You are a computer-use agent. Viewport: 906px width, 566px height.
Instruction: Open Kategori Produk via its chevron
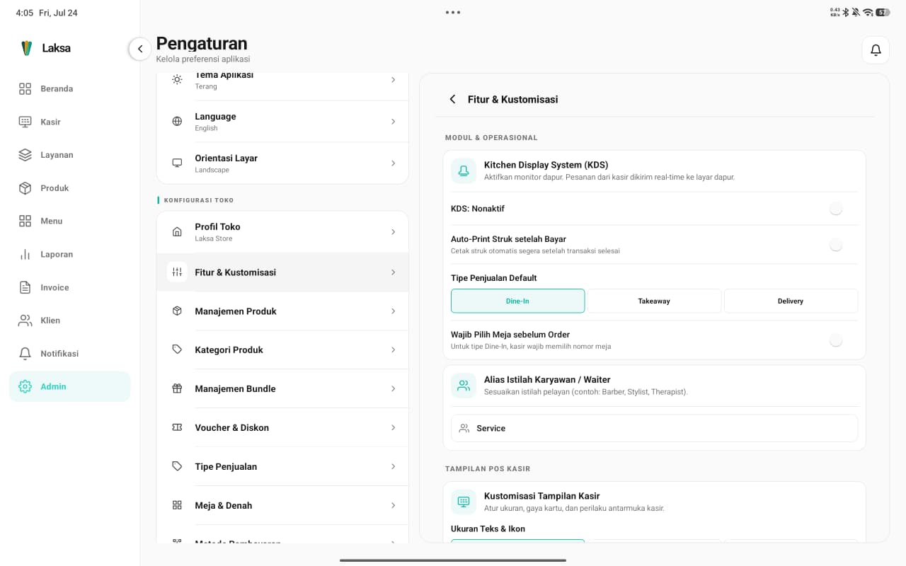394,350
